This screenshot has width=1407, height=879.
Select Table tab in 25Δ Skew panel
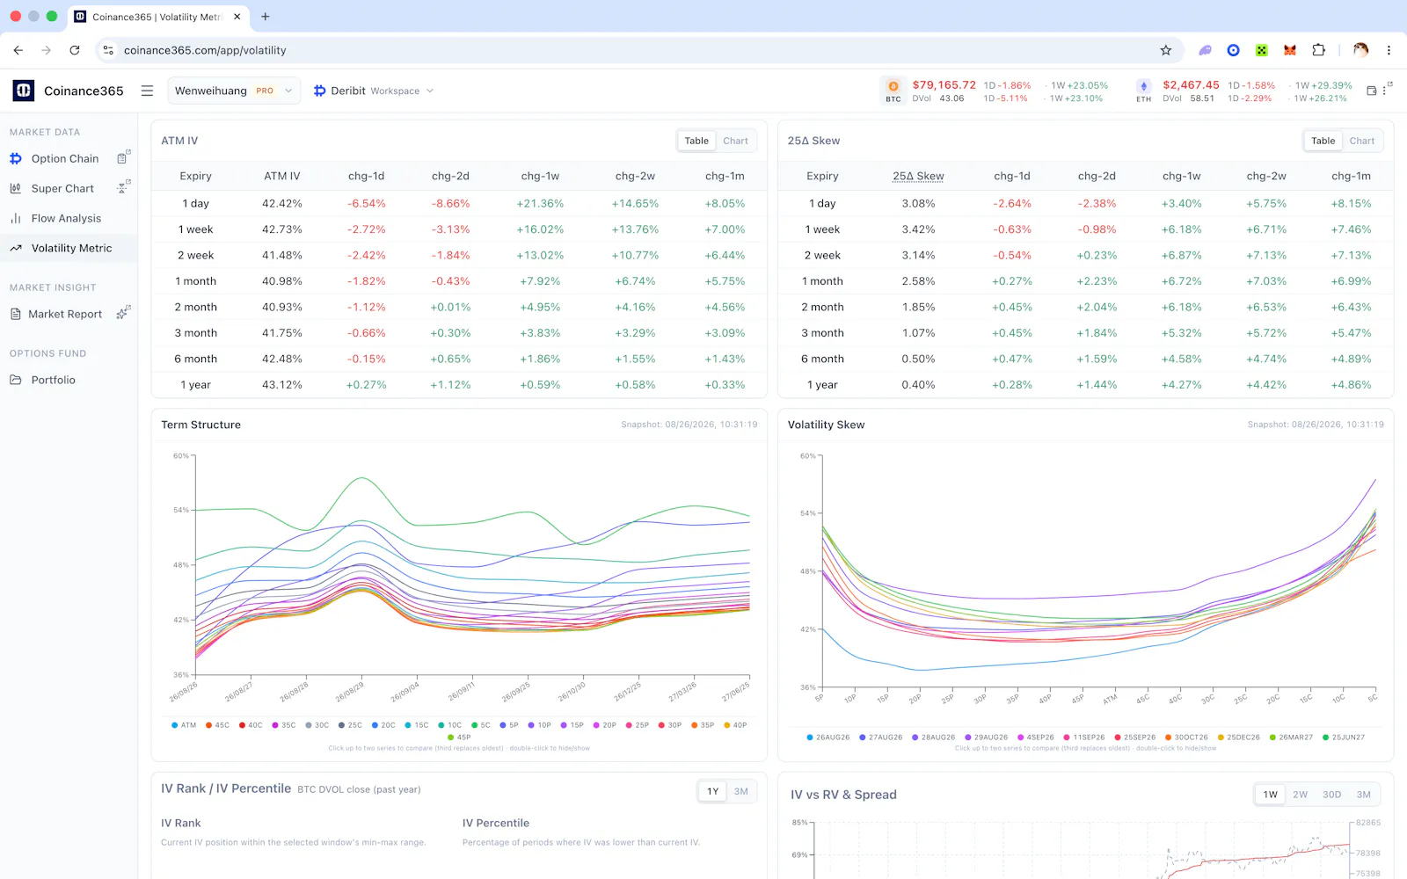pyautogui.click(x=1323, y=141)
